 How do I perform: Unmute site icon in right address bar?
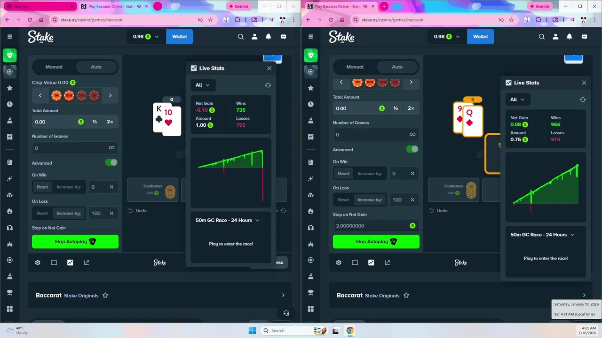tap(501, 20)
